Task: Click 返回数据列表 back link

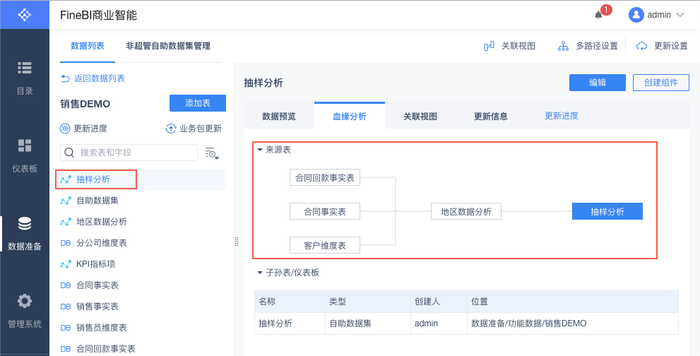Action: (x=93, y=78)
